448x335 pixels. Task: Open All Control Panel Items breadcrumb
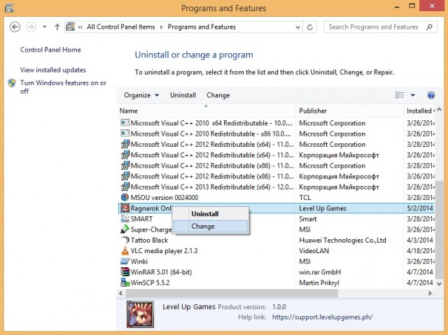click(120, 27)
